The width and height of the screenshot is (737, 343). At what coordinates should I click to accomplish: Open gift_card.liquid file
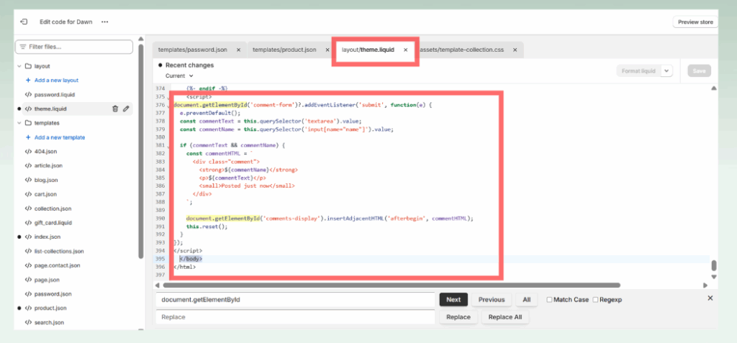pos(53,223)
